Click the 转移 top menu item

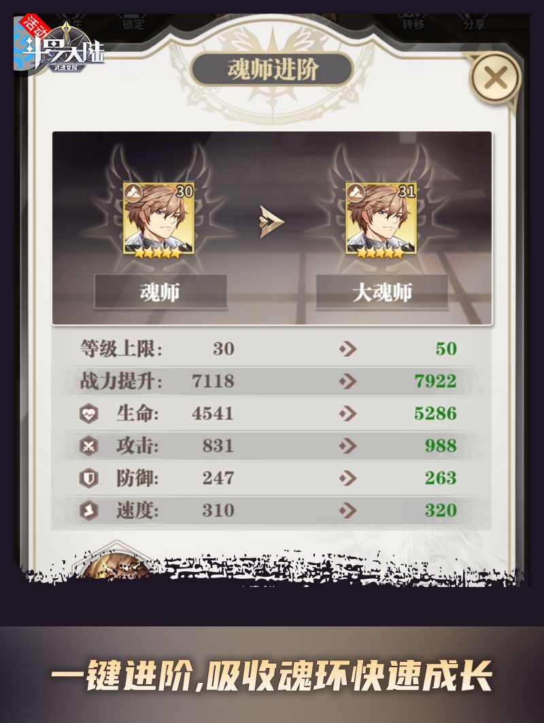[x=413, y=23]
